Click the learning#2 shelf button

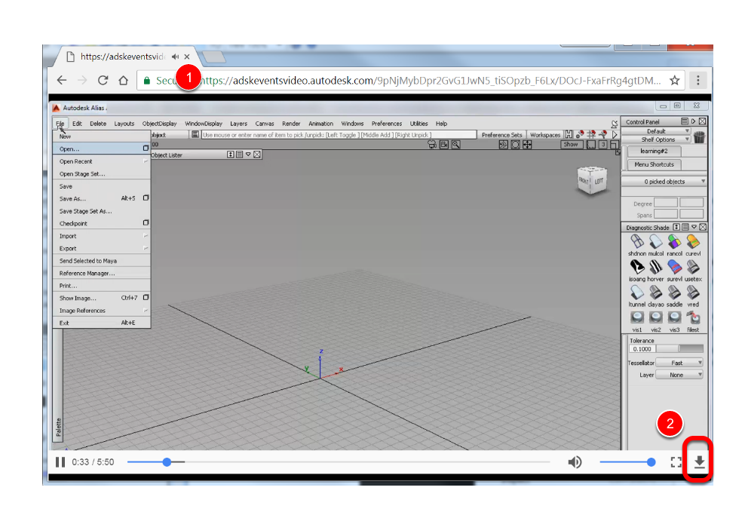654,151
